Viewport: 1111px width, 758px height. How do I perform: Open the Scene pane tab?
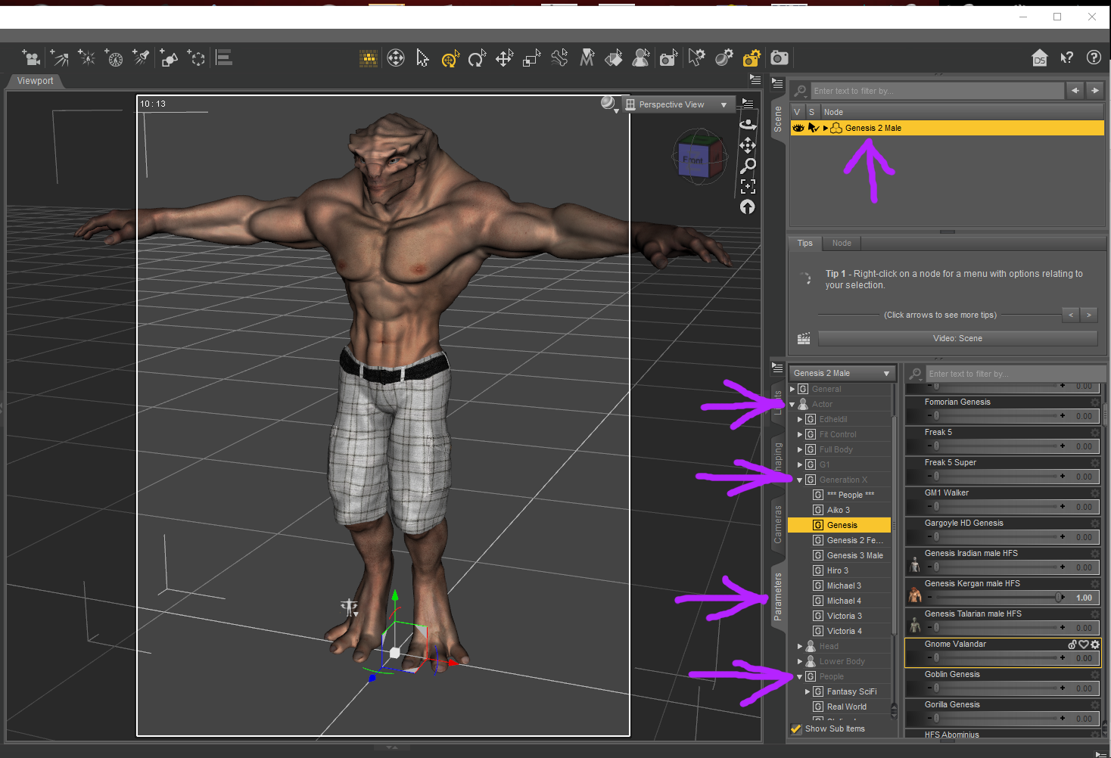tap(778, 119)
